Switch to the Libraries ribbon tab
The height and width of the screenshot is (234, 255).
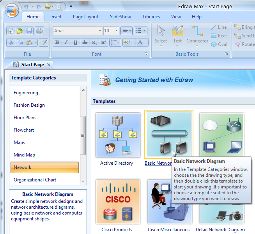point(151,17)
